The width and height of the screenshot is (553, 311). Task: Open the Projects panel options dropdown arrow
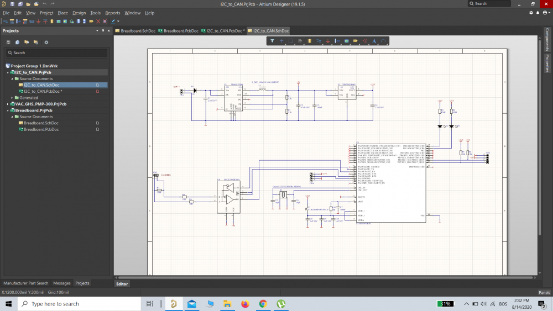(97, 30)
